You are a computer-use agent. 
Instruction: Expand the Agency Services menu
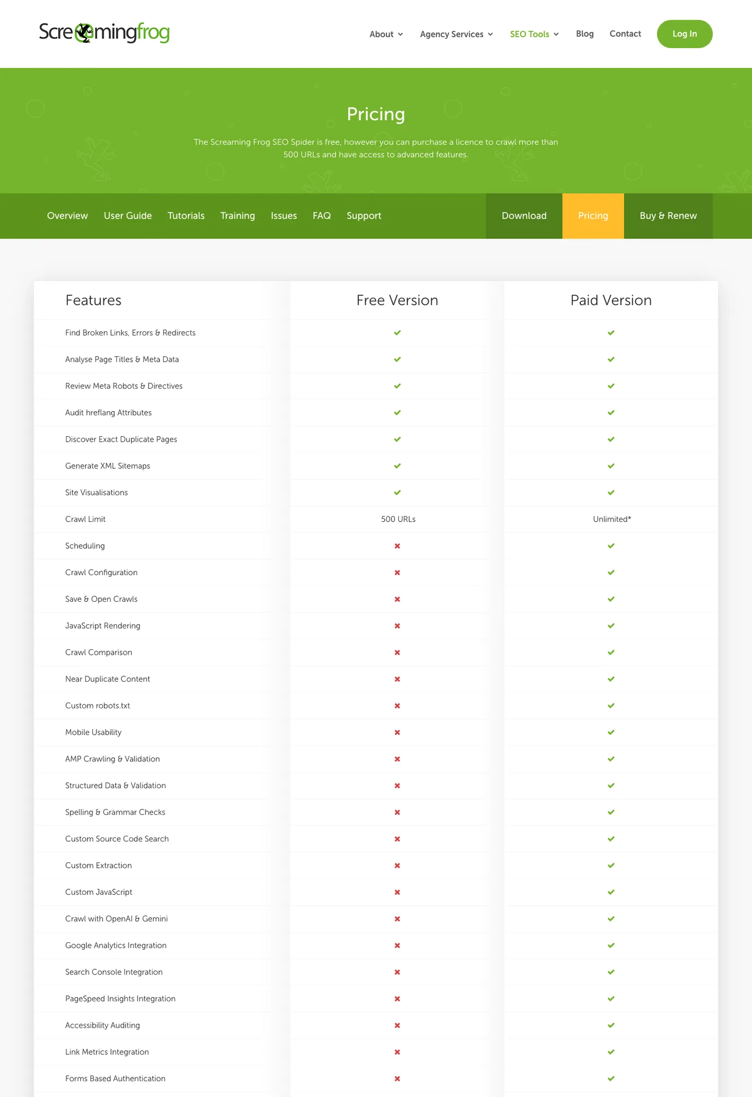click(456, 34)
